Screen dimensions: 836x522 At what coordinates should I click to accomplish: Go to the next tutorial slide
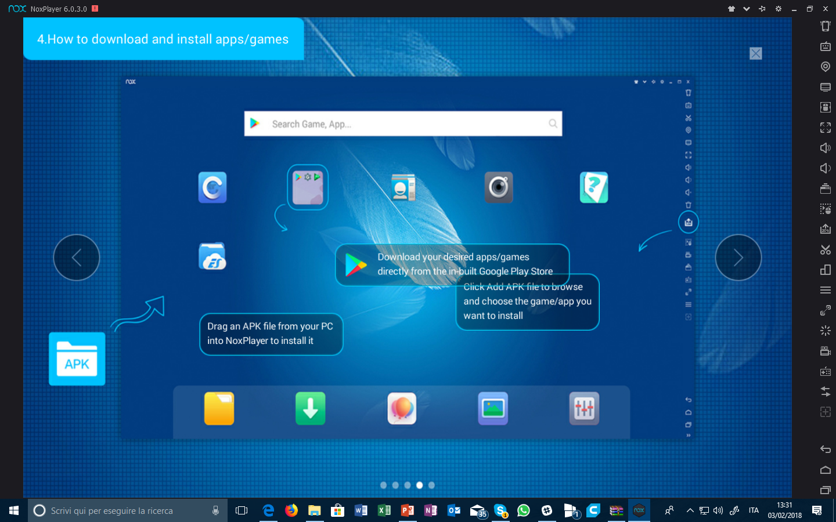tap(738, 258)
